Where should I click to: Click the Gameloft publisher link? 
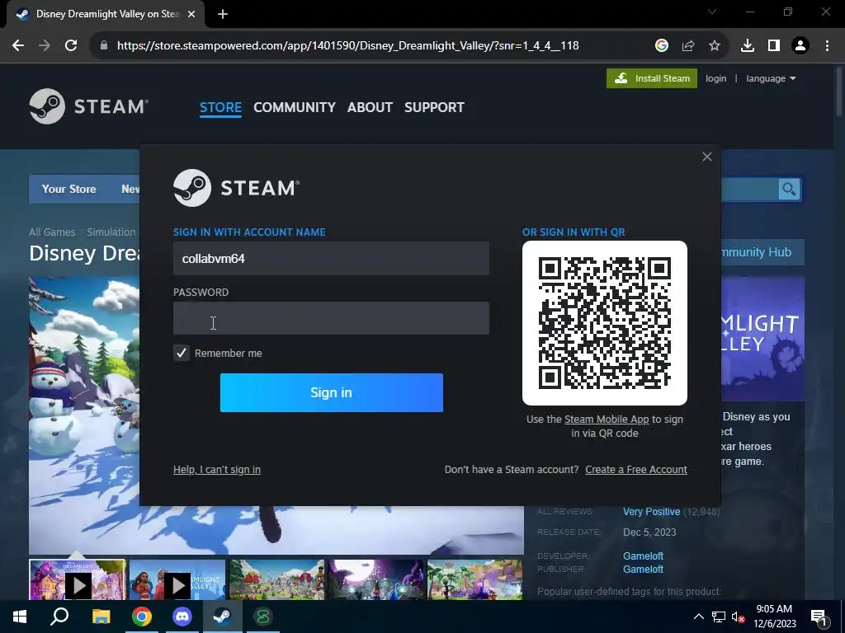tap(643, 569)
